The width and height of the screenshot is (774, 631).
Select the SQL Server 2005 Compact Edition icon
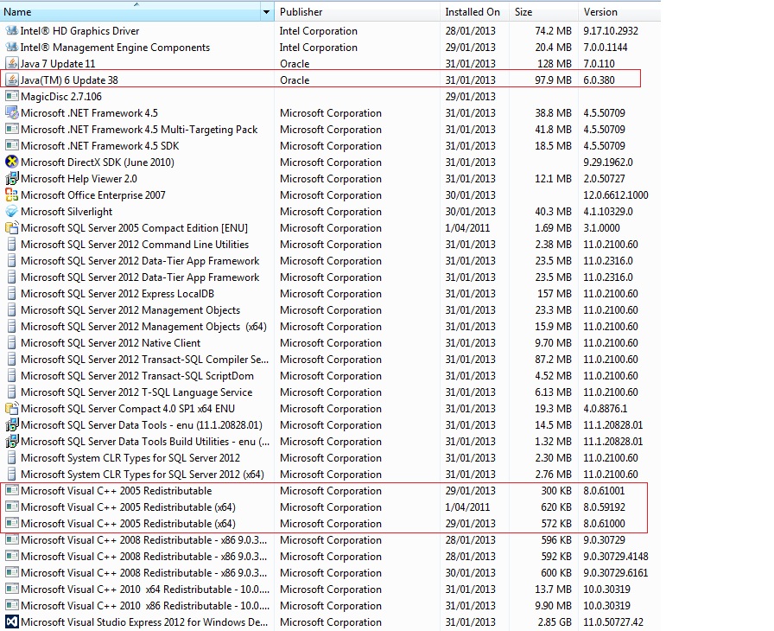pos(12,228)
